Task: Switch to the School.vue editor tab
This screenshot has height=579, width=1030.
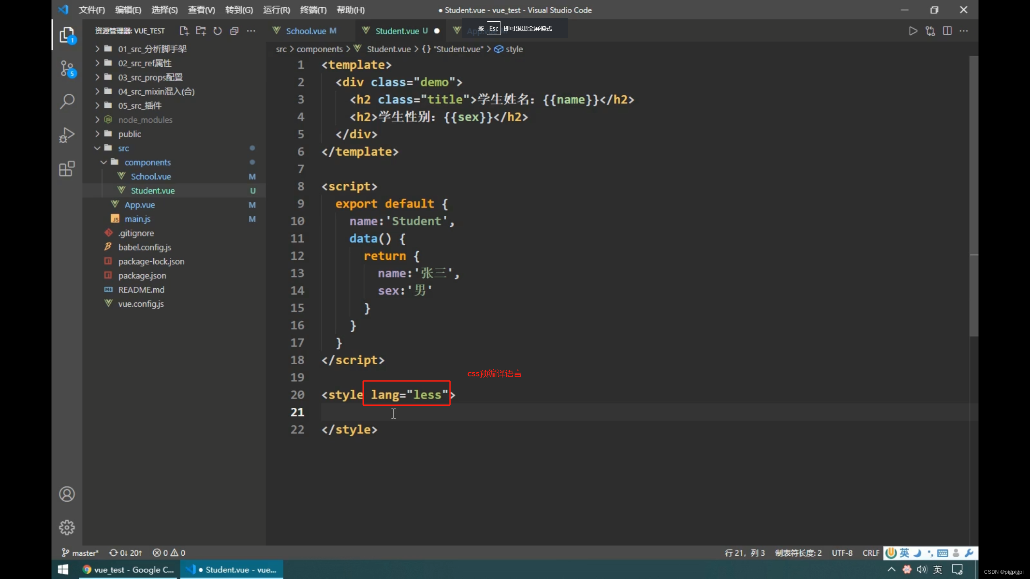Action: [310, 31]
